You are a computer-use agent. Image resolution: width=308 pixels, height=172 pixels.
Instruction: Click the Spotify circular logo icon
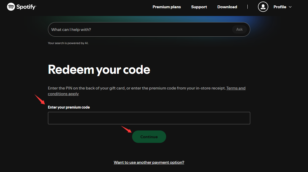(x=11, y=7)
